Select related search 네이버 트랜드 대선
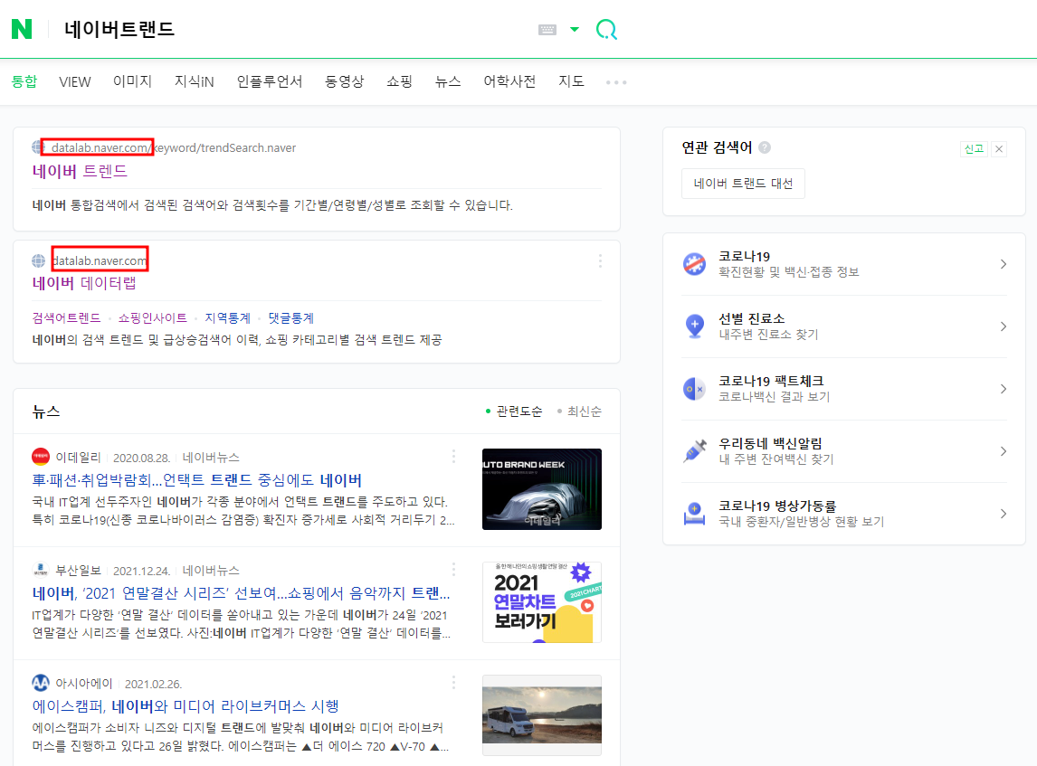Viewport: 1037px width, 766px height. click(x=743, y=184)
